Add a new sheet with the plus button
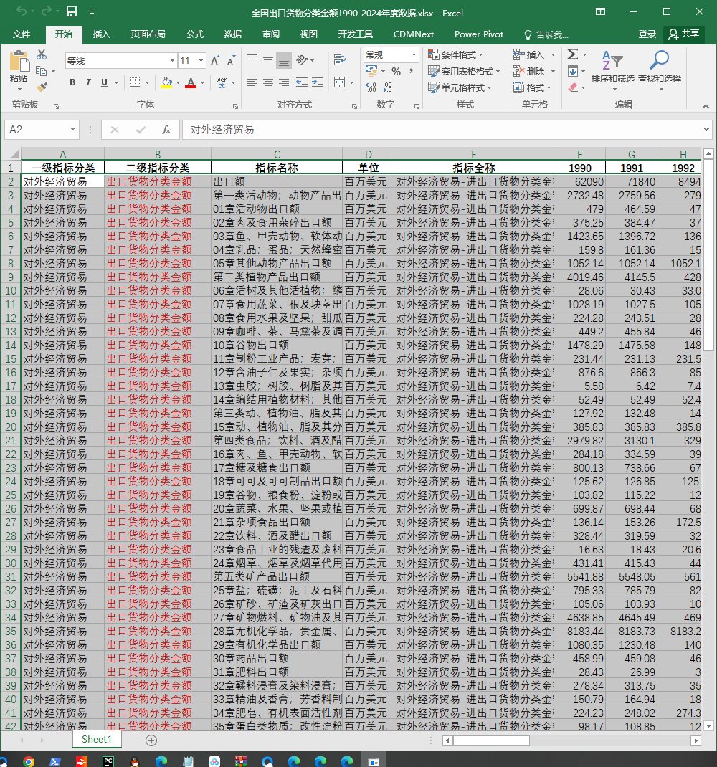Viewport: 717px width, 767px height. (151, 740)
